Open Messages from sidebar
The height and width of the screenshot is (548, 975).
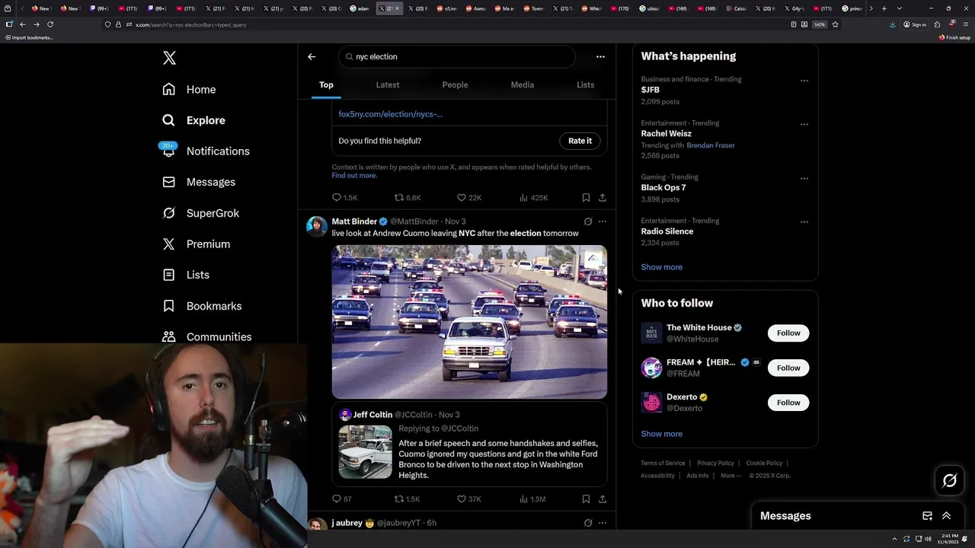click(x=199, y=182)
